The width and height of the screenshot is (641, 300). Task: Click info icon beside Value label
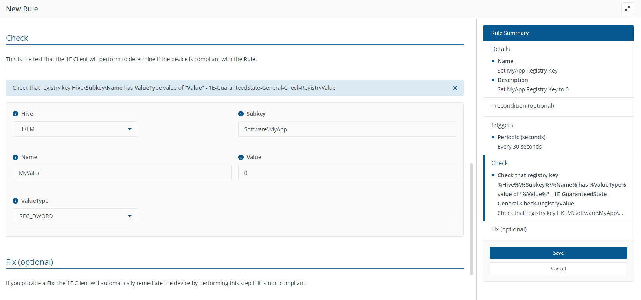[x=241, y=157]
